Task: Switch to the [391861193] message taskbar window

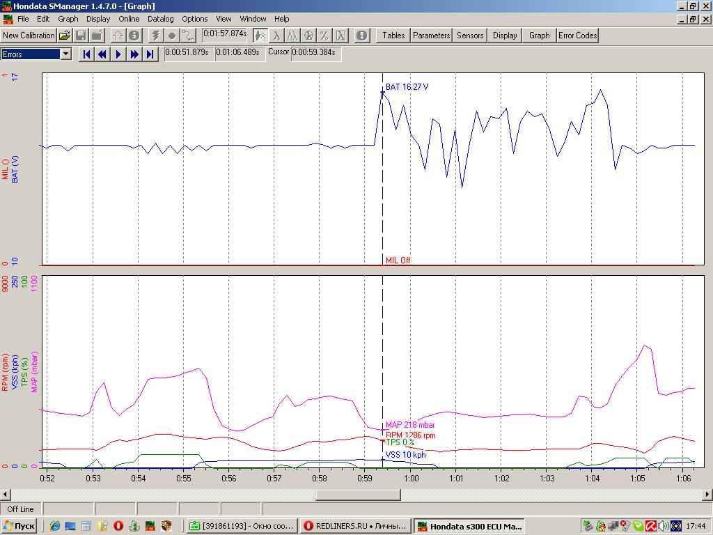Action: 242,527
